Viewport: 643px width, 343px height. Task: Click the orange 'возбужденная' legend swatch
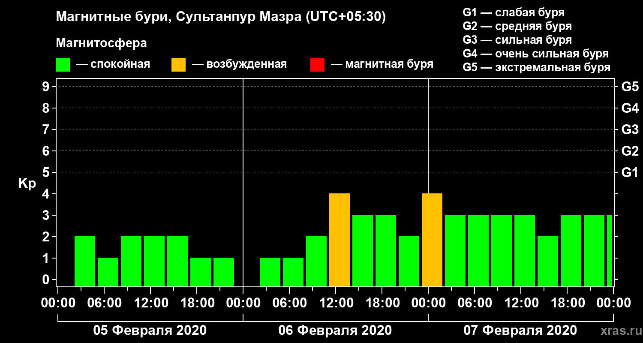click(x=178, y=65)
